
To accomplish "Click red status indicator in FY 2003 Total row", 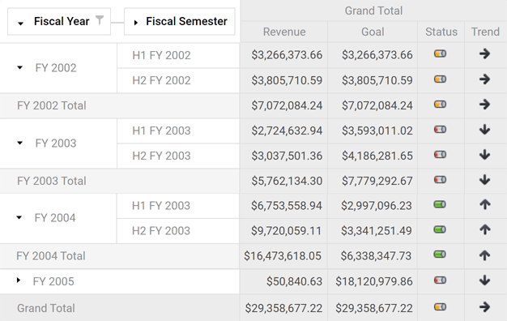I will (x=440, y=180).
